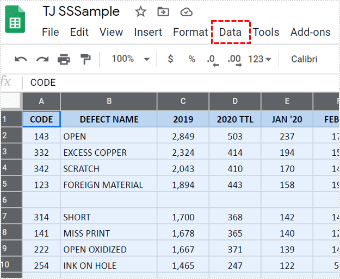Open the Data menu
Viewport: 340px width, 279px height.
coord(230,33)
